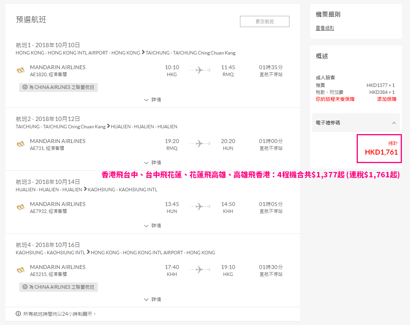Viewport: 410px width, 325px height.
Task: Click airplane icon between HKG and RMQ
Action: (x=200, y=70)
